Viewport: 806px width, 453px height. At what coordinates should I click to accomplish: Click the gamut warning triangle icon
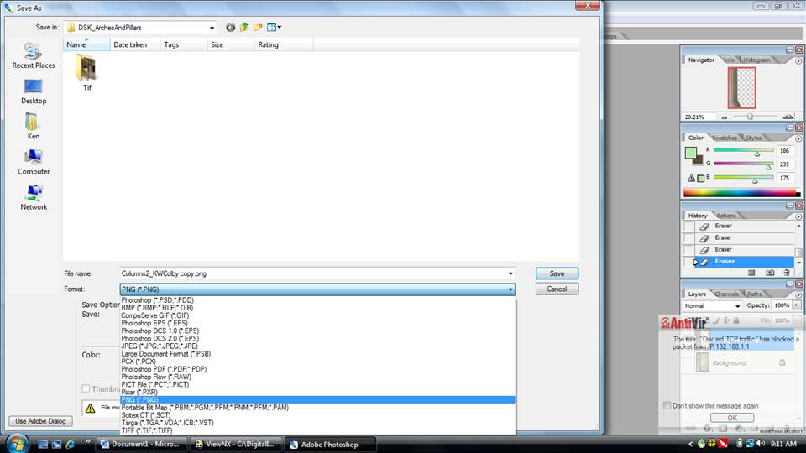[691, 178]
